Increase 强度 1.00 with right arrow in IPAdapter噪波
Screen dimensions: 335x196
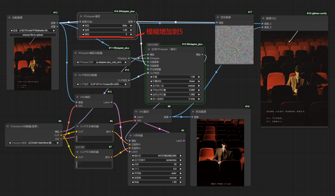[x=131, y=30]
